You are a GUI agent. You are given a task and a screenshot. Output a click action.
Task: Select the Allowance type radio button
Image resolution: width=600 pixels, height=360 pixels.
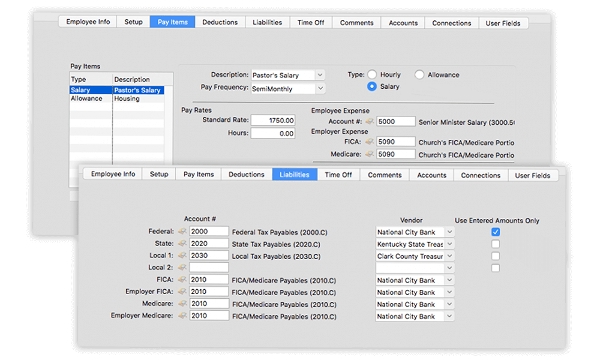[x=419, y=74]
